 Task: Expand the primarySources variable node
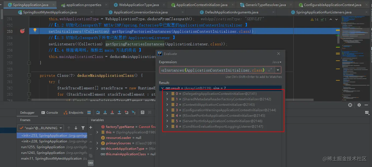click(x=97, y=143)
